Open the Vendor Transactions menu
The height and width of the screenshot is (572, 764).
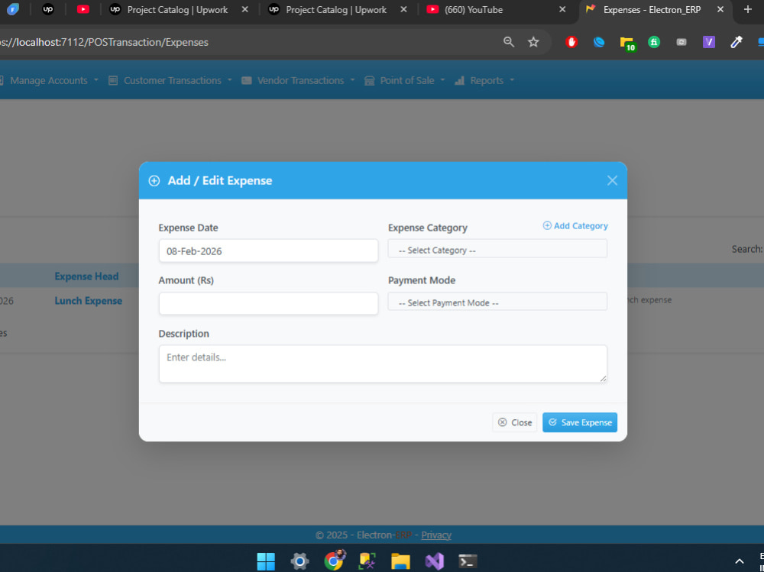coord(298,80)
